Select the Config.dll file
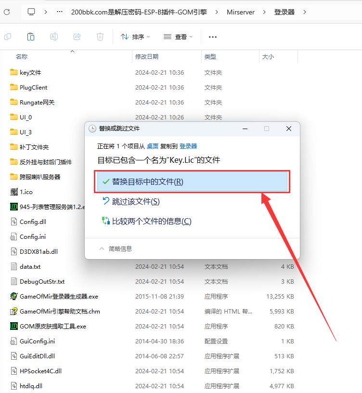The width and height of the screenshot is (362, 393). pyautogui.click(x=28, y=222)
